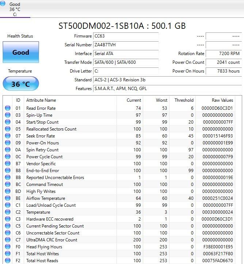Click the Drive Letter field

126,71
